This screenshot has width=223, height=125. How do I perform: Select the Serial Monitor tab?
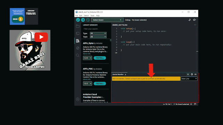point(118,74)
